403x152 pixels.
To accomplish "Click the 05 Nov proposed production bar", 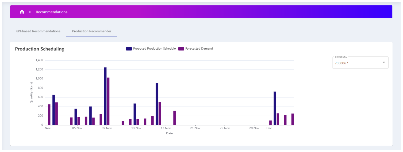I will [x=76, y=117].
